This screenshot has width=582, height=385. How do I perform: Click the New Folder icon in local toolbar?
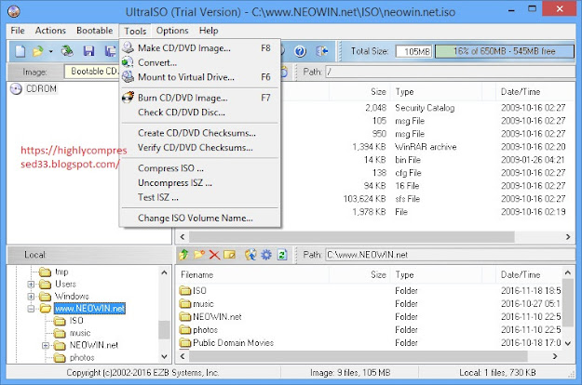pyautogui.click(x=199, y=255)
